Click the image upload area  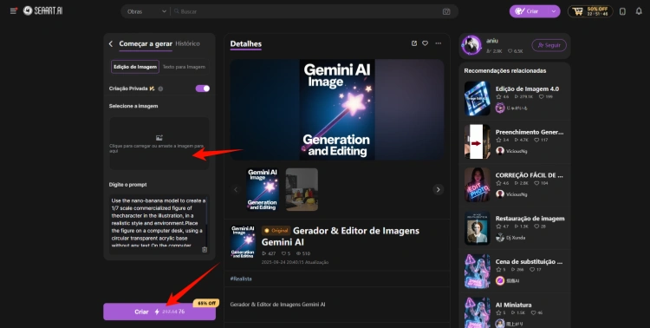point(159,143)
